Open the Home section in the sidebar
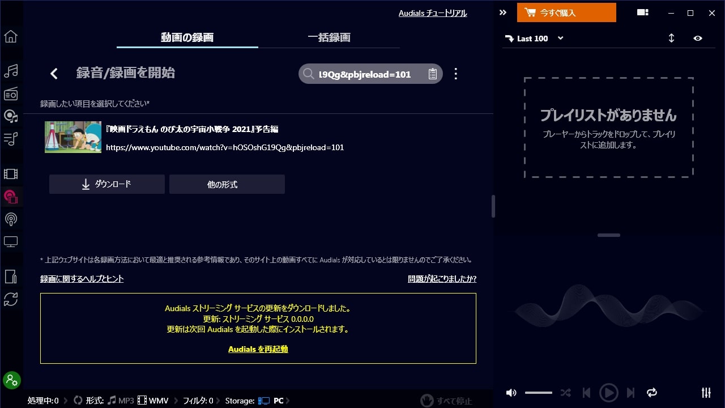The image size is (725, 408). [x=11, y=36]
